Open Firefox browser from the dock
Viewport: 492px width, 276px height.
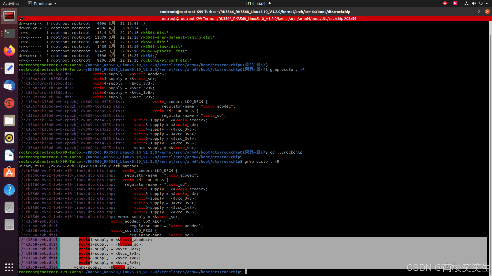pyautogui.click(x=9, y=51)
